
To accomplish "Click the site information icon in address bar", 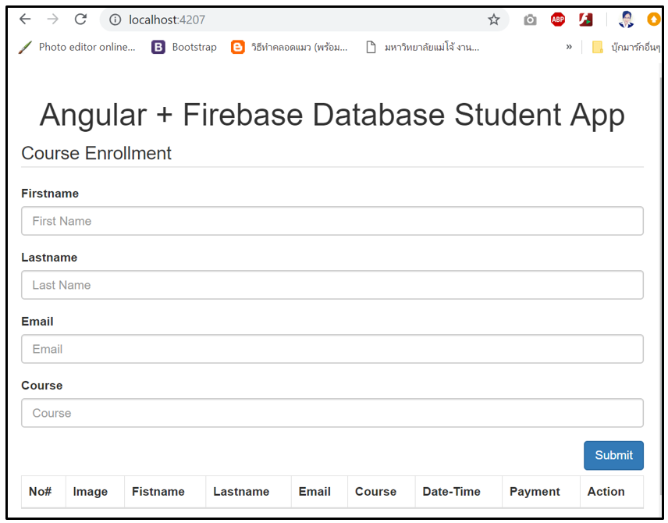I will click(115, 20).
